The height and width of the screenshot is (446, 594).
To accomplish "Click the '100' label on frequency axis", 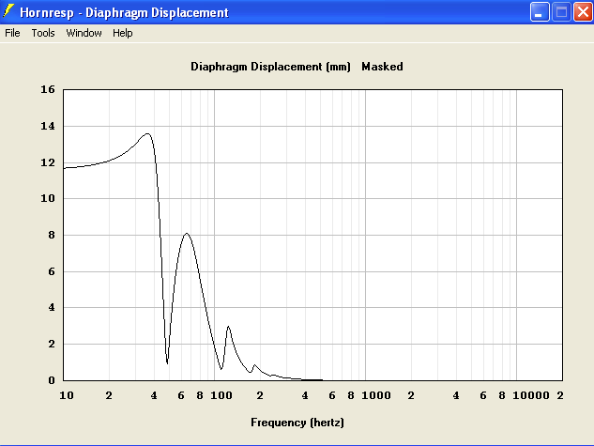I will (221, 395).
